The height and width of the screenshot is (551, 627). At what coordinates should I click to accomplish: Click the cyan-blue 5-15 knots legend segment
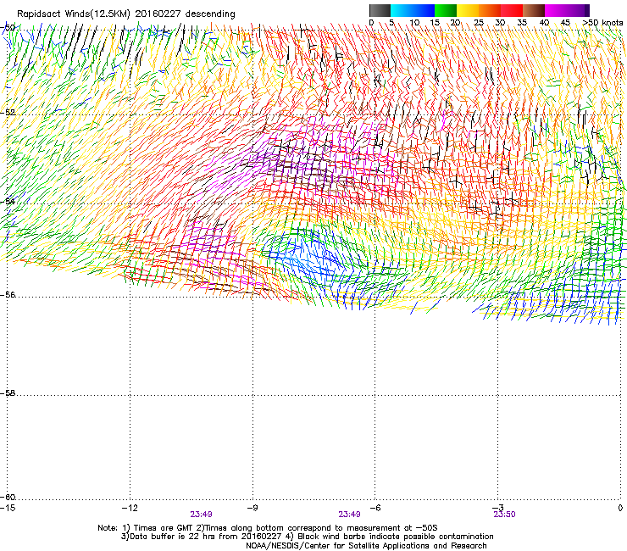[x=413, y=10]
